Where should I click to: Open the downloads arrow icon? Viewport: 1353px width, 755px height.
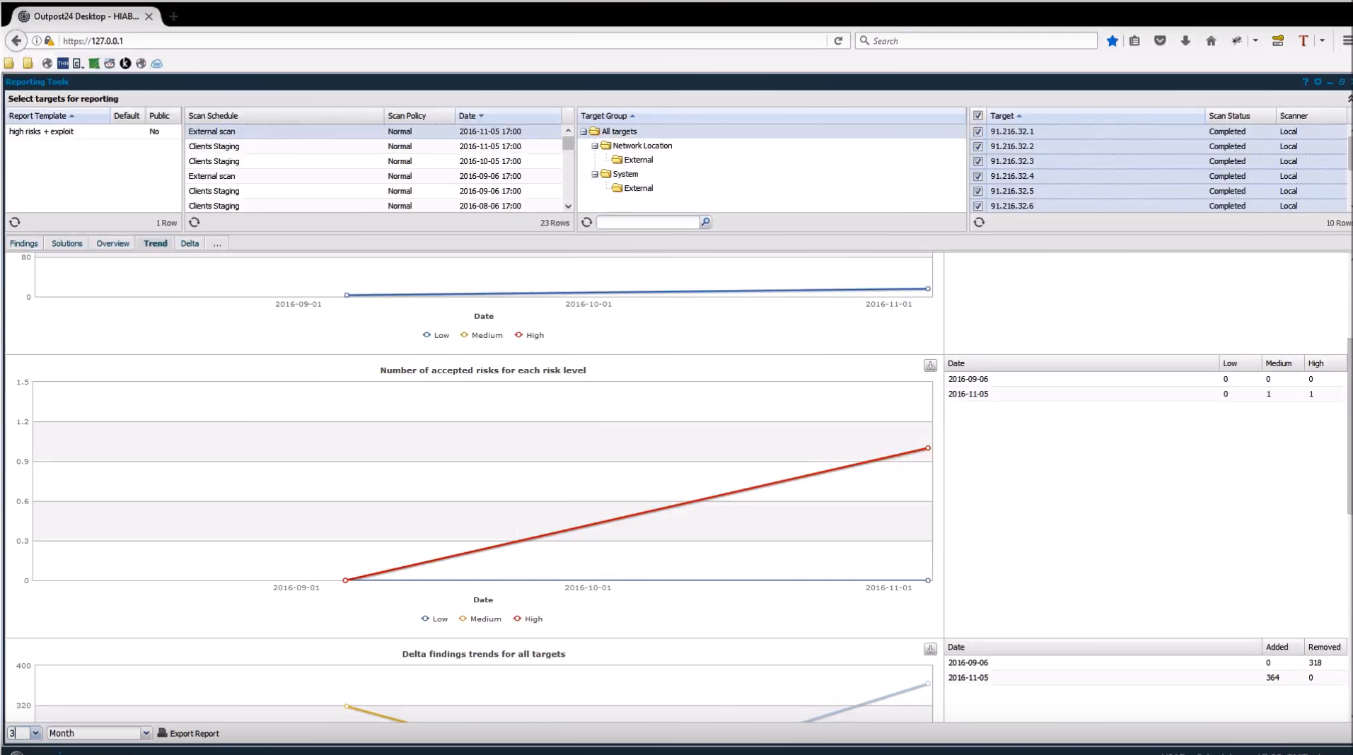click(x=1185, y=41)
